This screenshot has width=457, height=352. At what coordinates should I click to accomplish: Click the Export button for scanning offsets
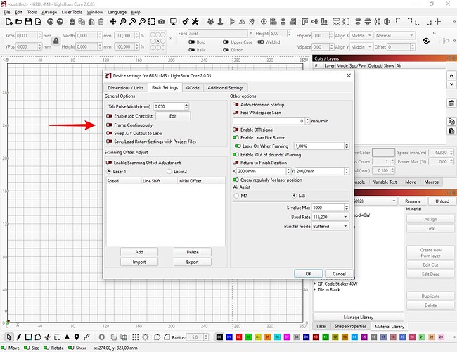(193, 262)
